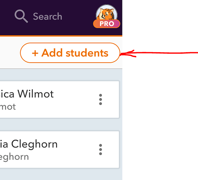The image size is (198, 180).
Task: Click the + Add students button
Action: (70, 53)
